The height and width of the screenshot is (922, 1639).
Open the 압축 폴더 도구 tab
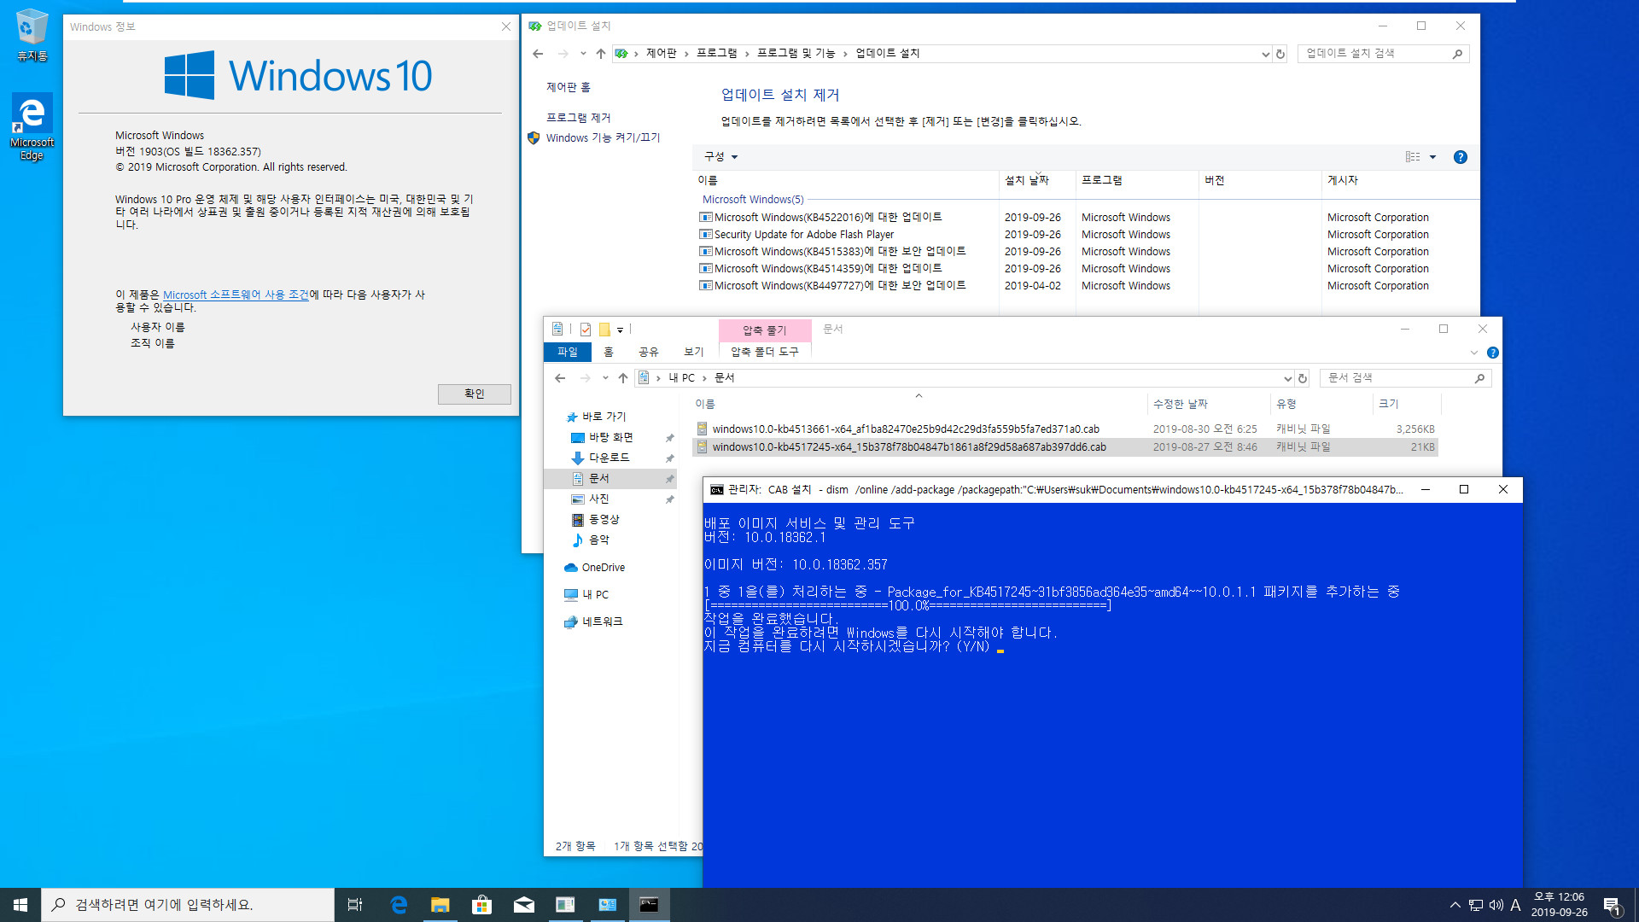tap(765, 352)
